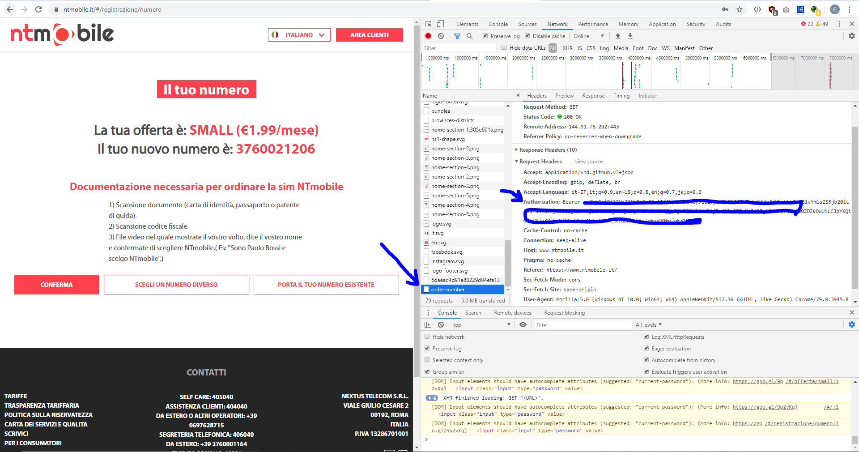Stop recording network log with red button
Viewport: 859px width, 452px height.
[x=428, y=36]
